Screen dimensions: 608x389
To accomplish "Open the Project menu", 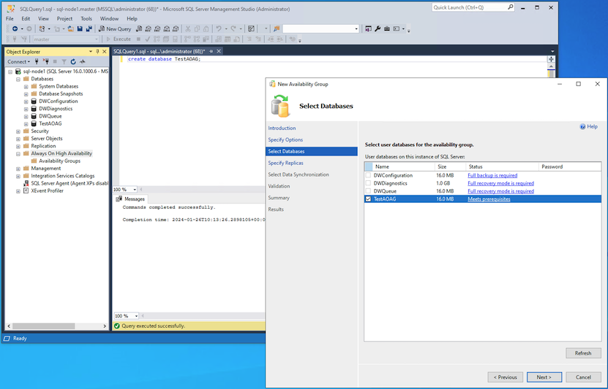I will click(64, 18).
